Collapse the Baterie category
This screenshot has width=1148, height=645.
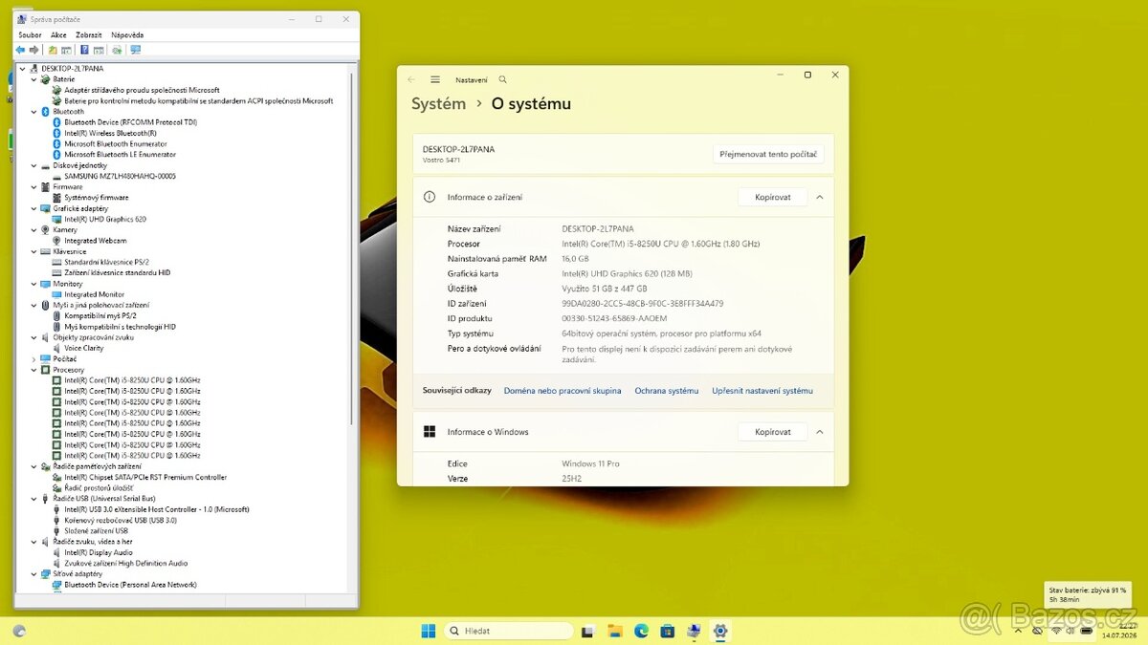tap(34, 79)
